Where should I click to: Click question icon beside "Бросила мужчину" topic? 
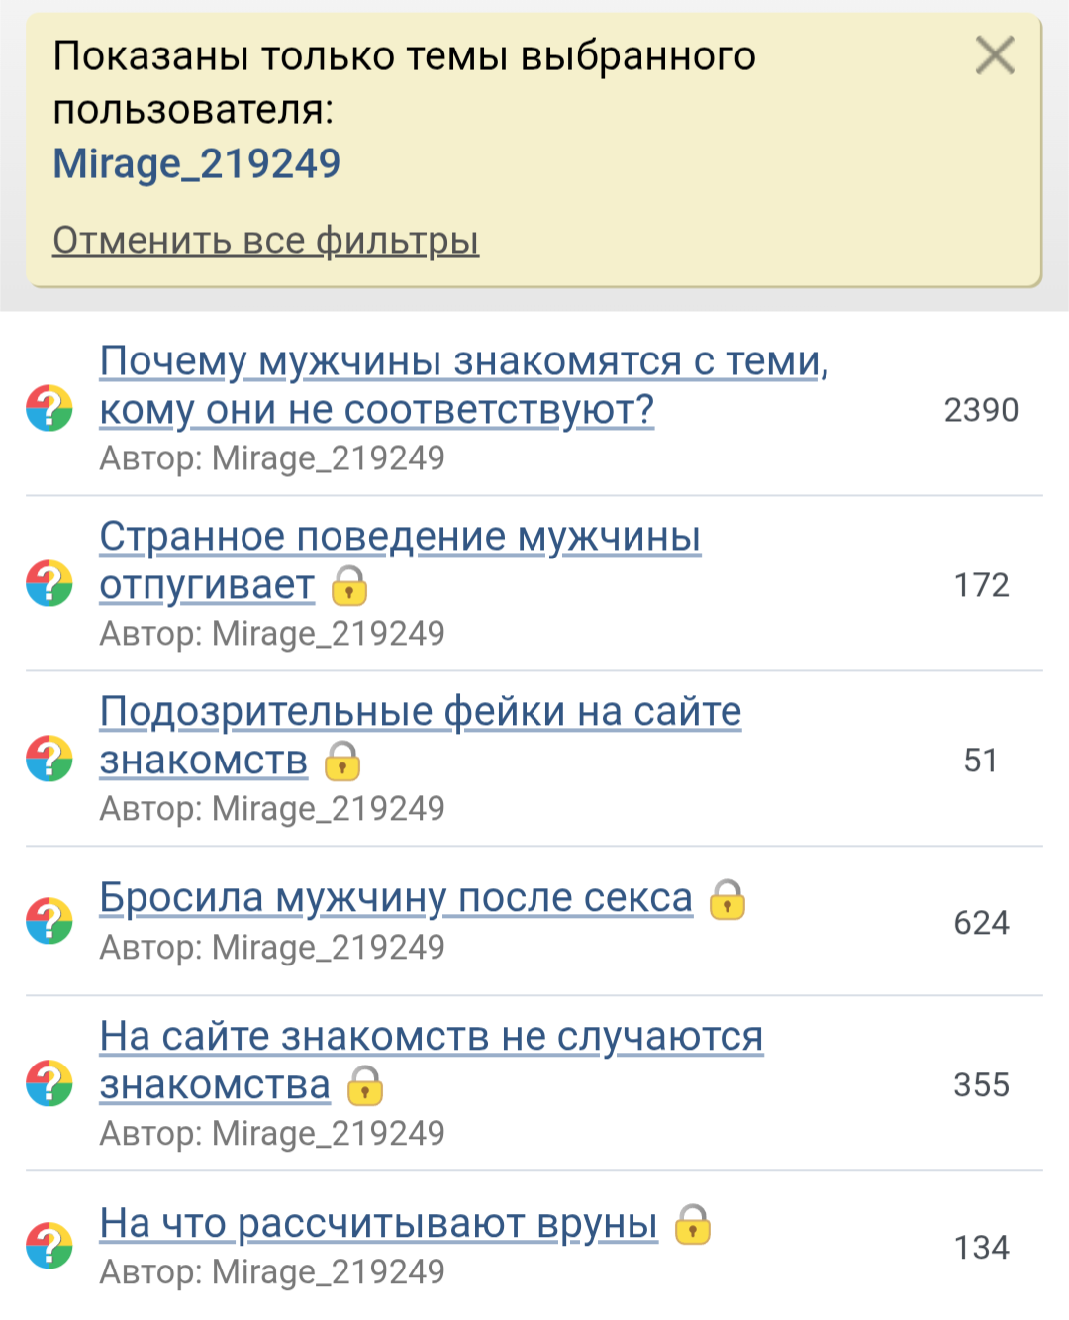[x=49, y=922]
